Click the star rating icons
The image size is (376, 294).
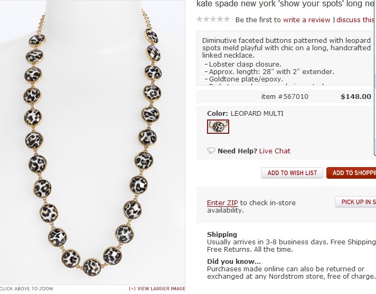[x=213, y=19]
